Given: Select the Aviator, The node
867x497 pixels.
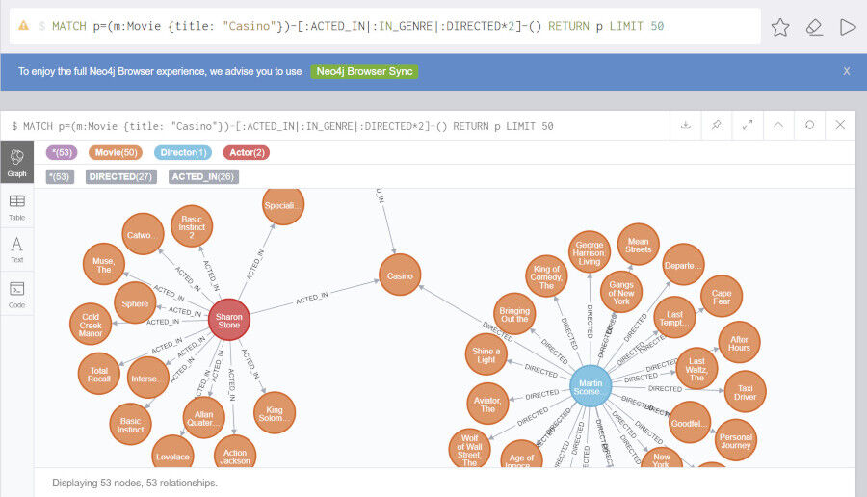Looking at the screenshot, I should pyautogui.click(x=487, y=405).
